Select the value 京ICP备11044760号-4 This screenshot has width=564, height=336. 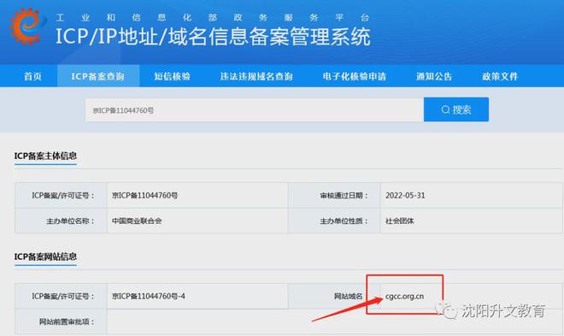pyautogui.click(x=148, y=296)
